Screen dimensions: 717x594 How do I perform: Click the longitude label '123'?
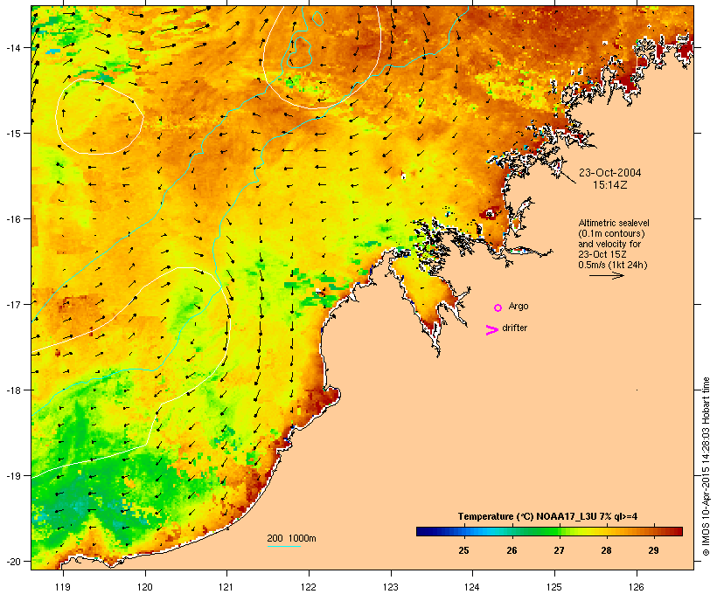pyautogui.click(x=391, y=587)
